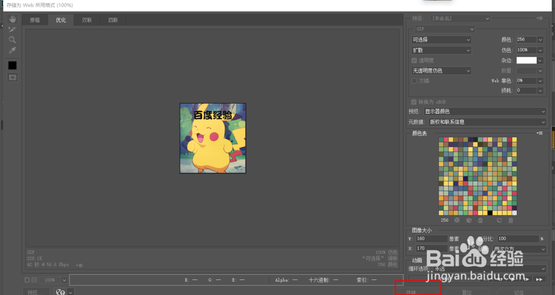Screen dimensions: 555x295
Task: Select the black swatch in color table
Action: 490,213
